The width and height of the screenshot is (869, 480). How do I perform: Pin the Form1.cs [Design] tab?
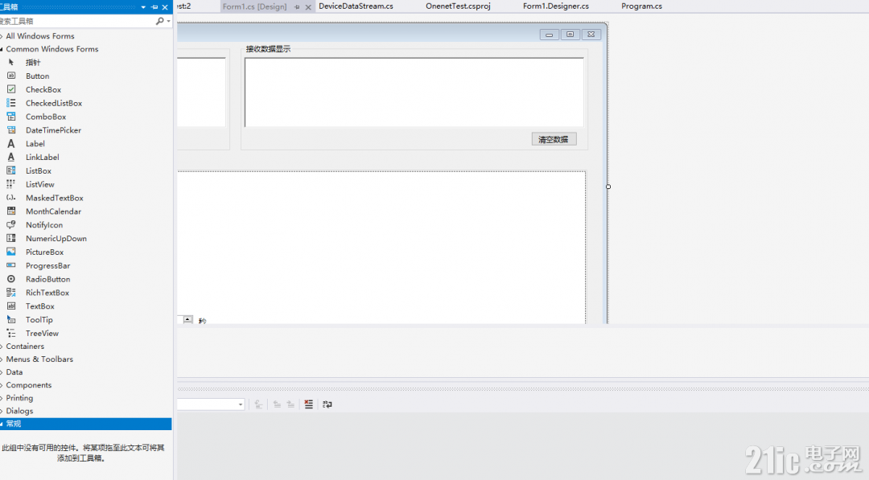(x=297, y=7)
